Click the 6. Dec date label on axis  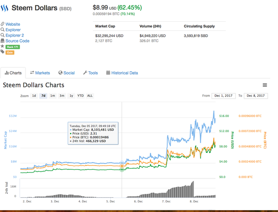[x=138, y=202]
